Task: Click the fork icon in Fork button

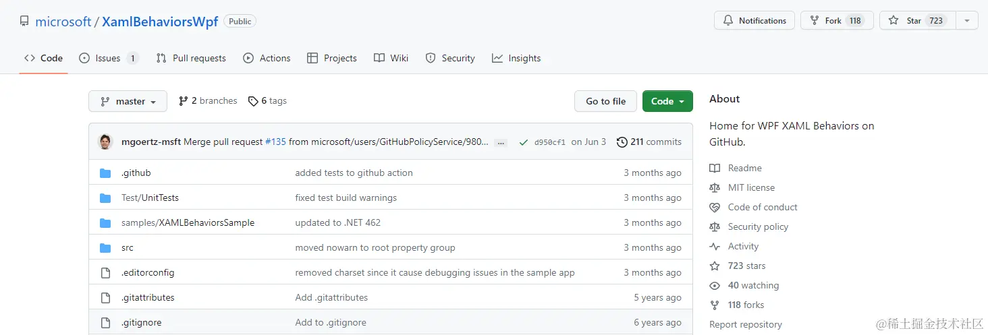Action: pos(815,21)
